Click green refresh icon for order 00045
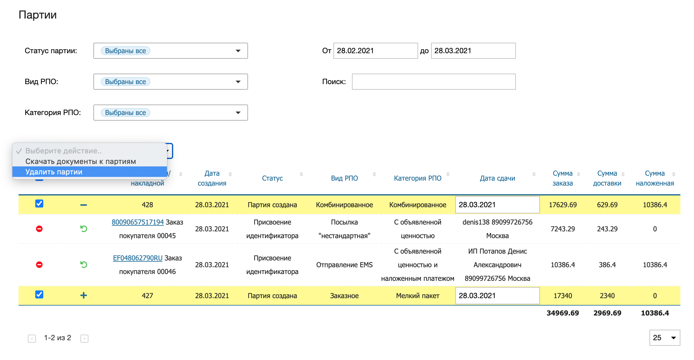The height and width of the screenshot is (360, 694). pos(84,229)
